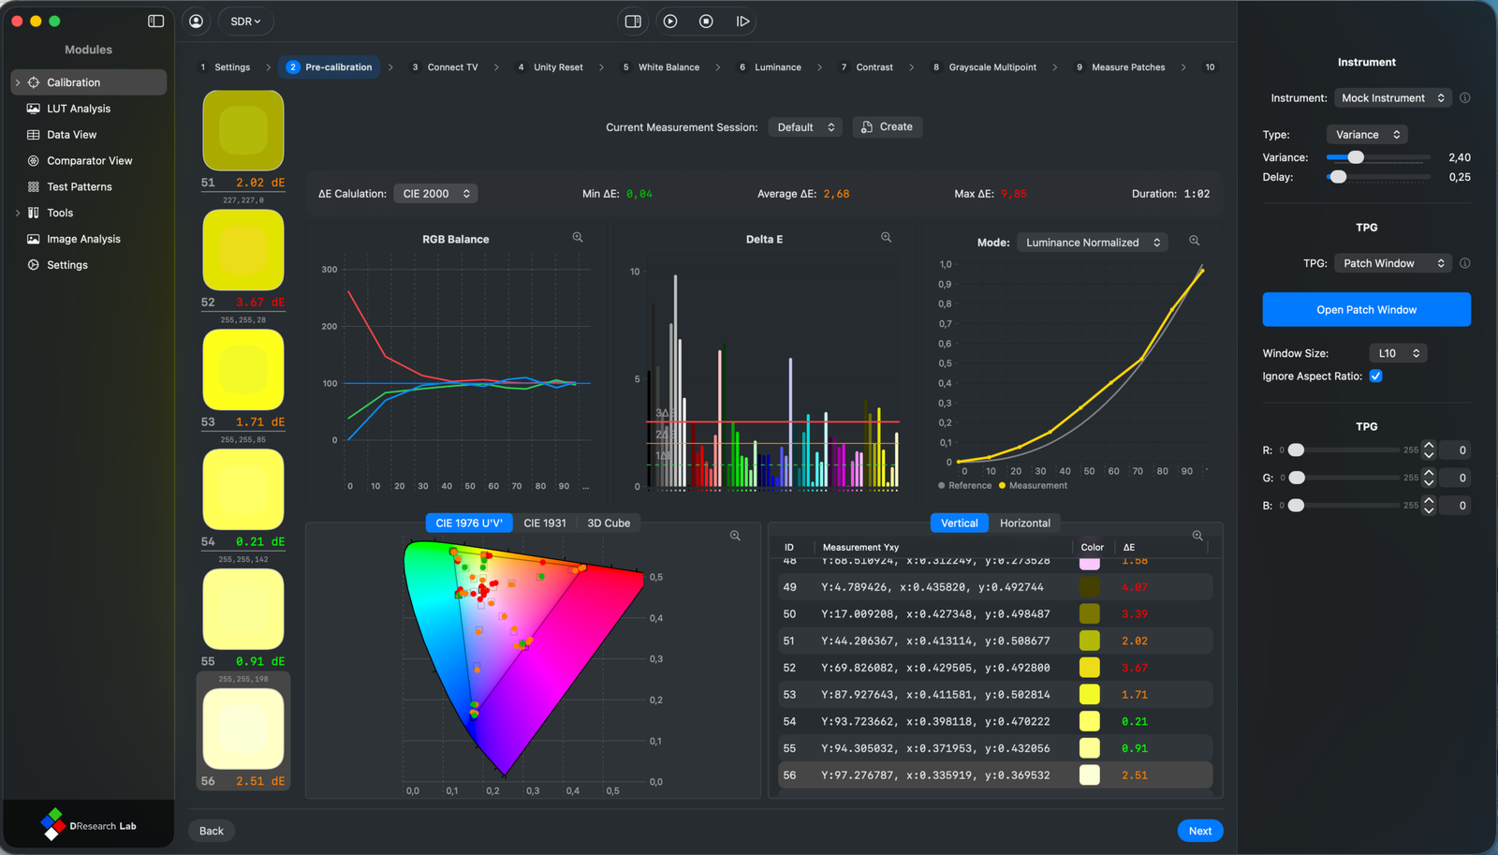Adjust the TPG R channel slider
The height and width of the screenshot is (855, 1498).
coord(1296,450)
